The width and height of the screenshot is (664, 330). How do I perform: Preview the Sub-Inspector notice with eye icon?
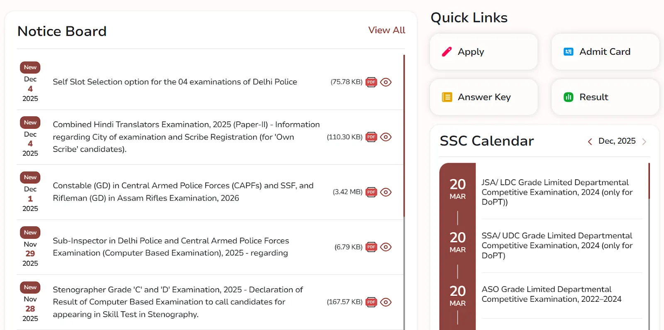point(386,247)
